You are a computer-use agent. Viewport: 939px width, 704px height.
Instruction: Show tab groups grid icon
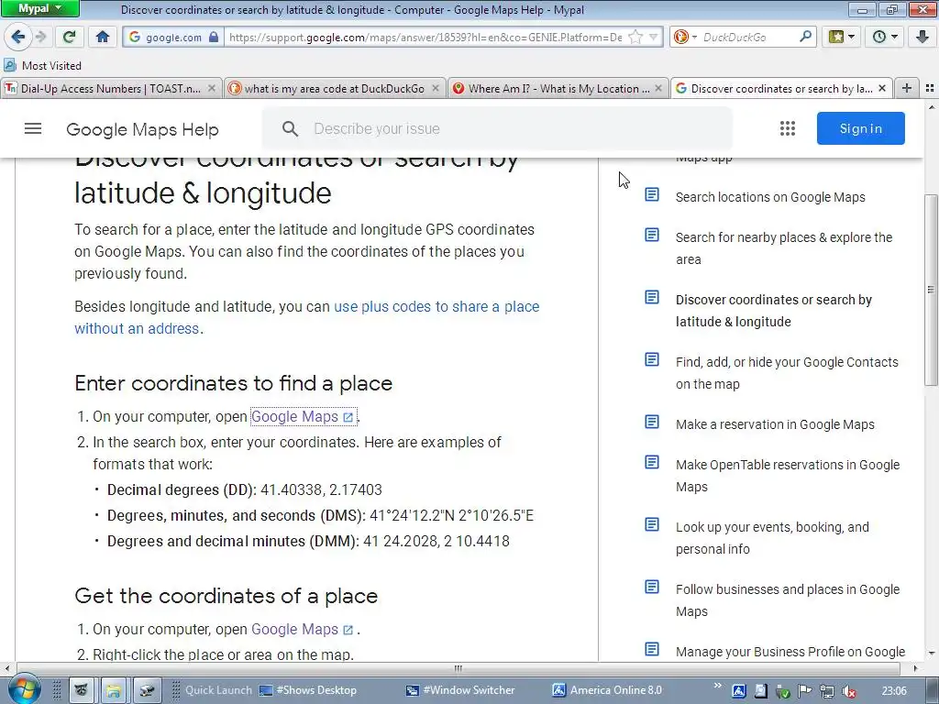[930, 88]
